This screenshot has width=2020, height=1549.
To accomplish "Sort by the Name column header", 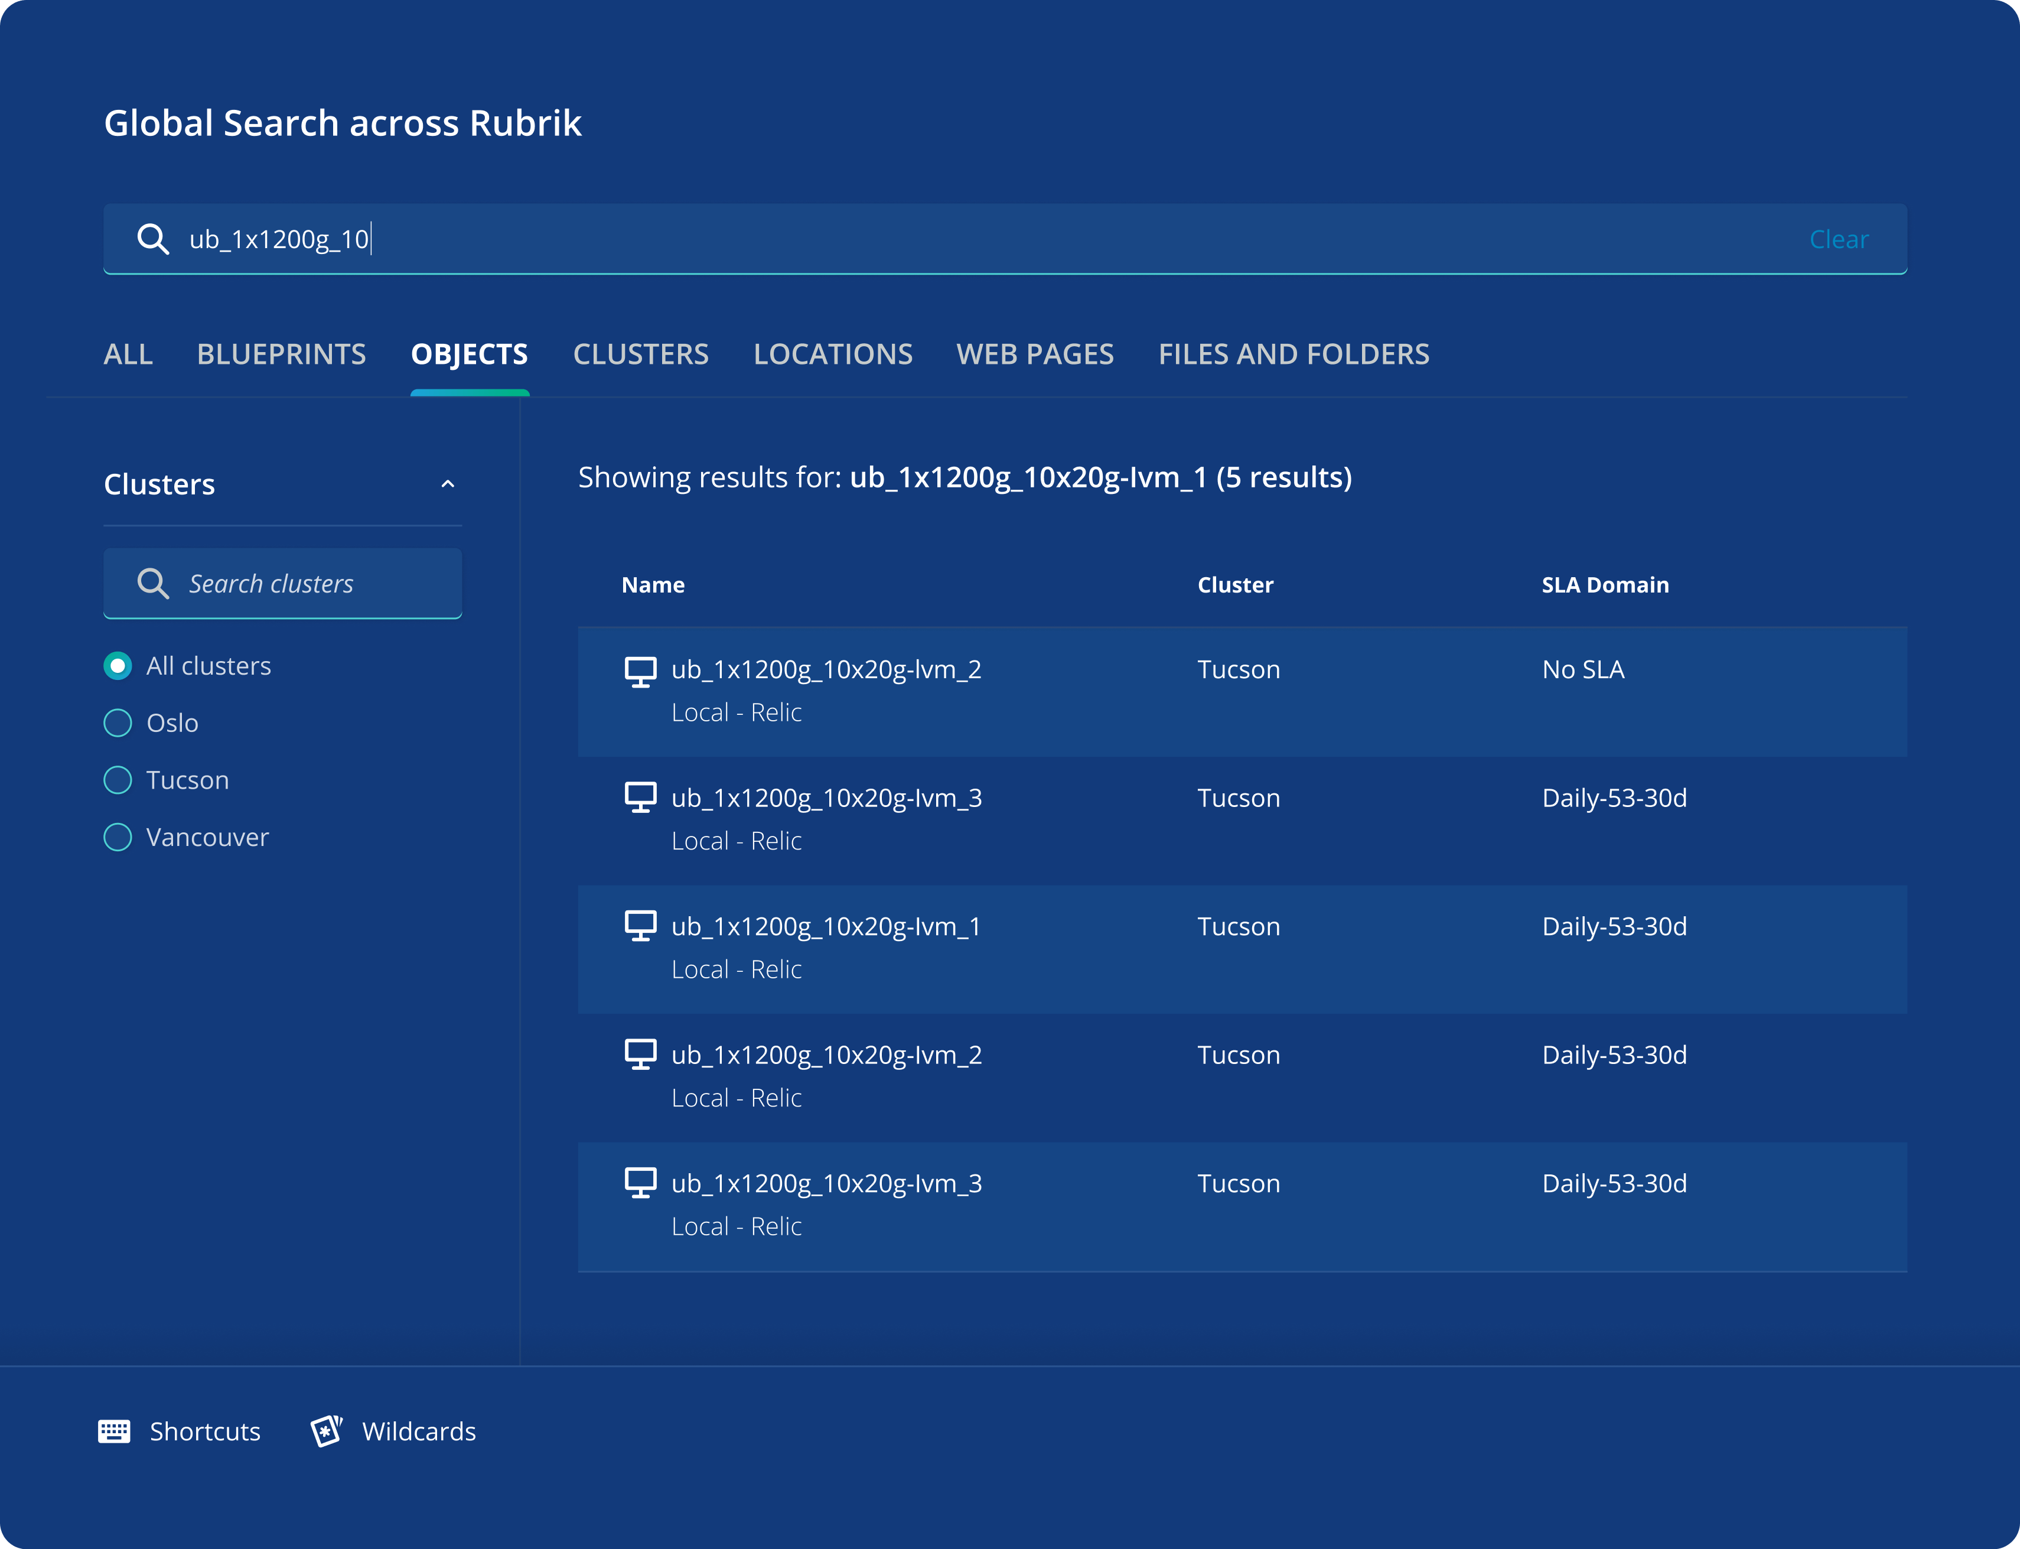I will coord(653,584).
